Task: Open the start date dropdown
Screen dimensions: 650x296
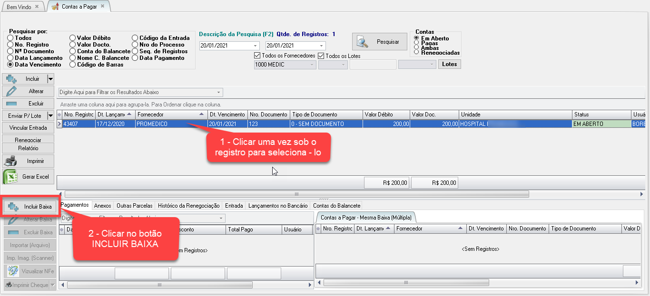Action: (256, 46)
